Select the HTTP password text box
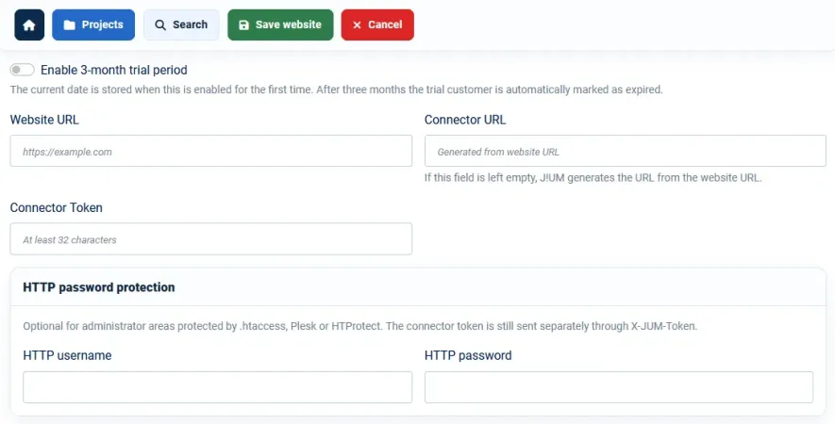The image size is (835, 424). [619, 387]
